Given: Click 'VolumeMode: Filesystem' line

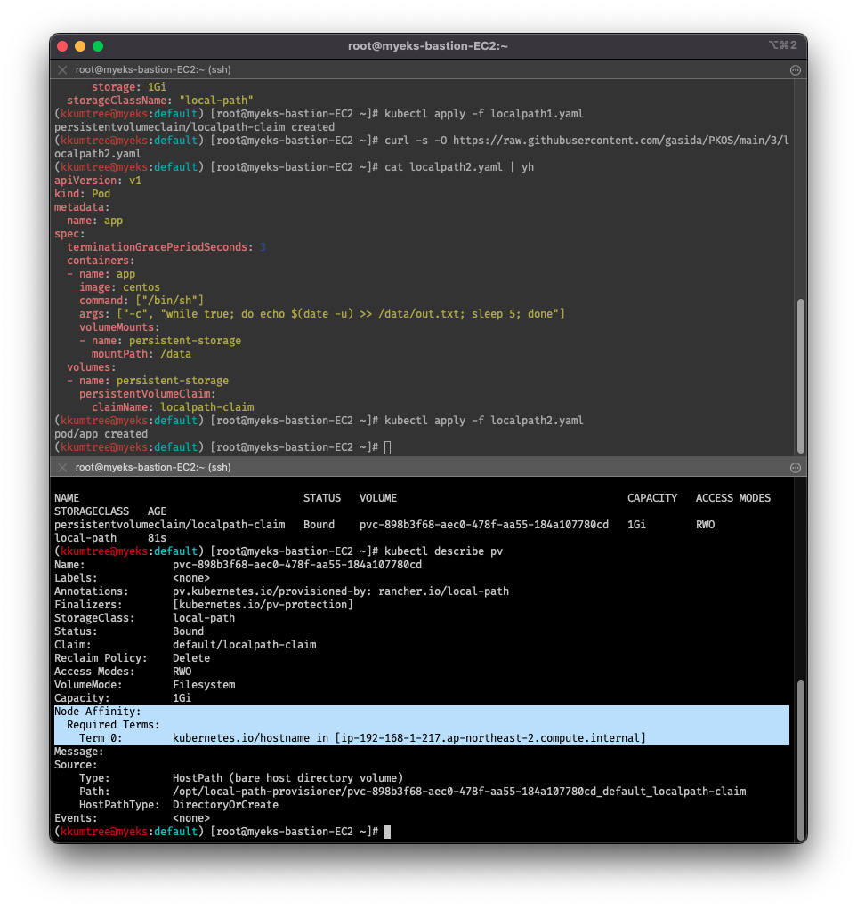Looking at the screenshot, I should pos(145,685).
